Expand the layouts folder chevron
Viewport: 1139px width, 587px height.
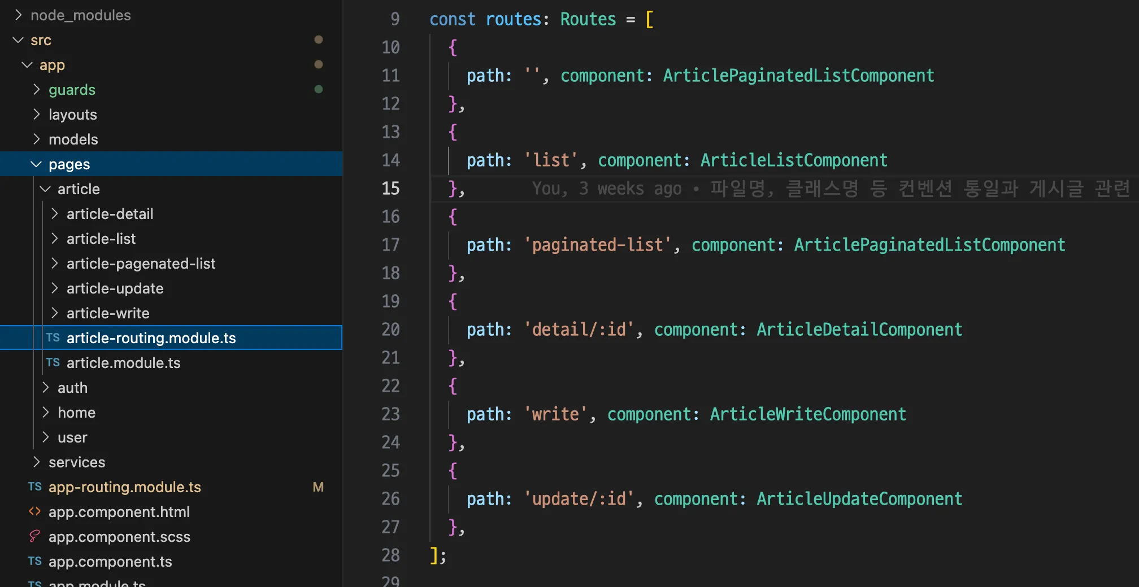(x=36, y=115)
